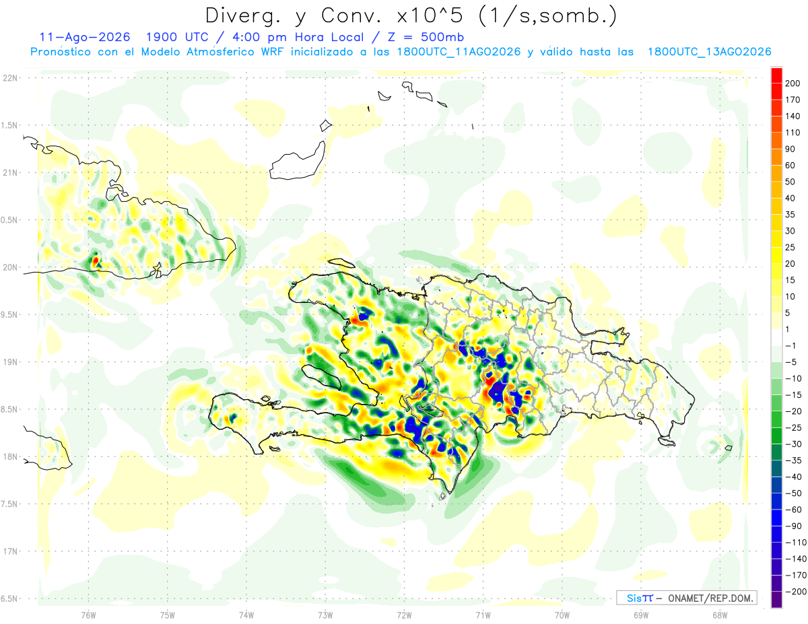
Task: Pick the topmost red colorbar swatch above 200
Action: click(776, 75)
